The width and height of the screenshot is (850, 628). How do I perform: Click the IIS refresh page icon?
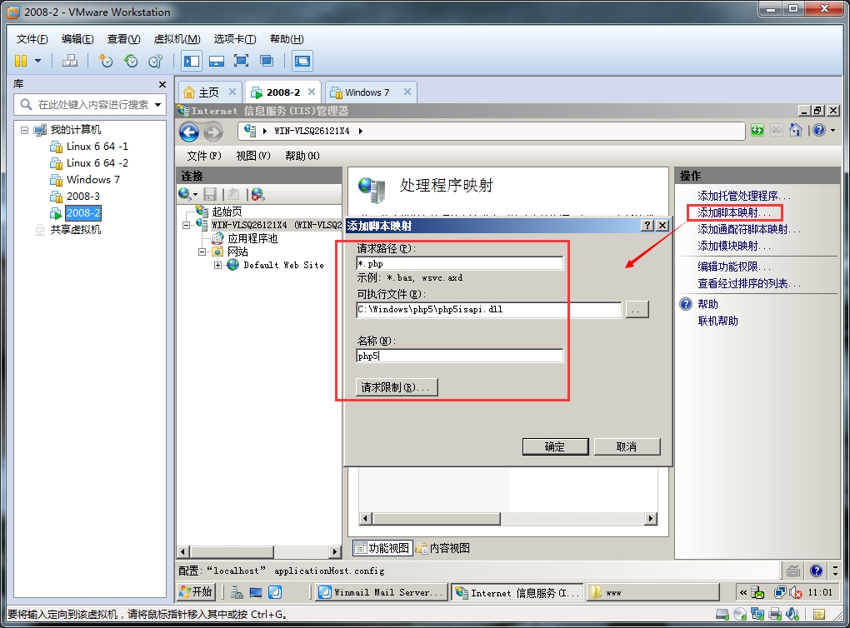coord(757,130)
